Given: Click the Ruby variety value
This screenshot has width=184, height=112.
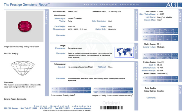Looking at the screenshot, I should (70, 21).
